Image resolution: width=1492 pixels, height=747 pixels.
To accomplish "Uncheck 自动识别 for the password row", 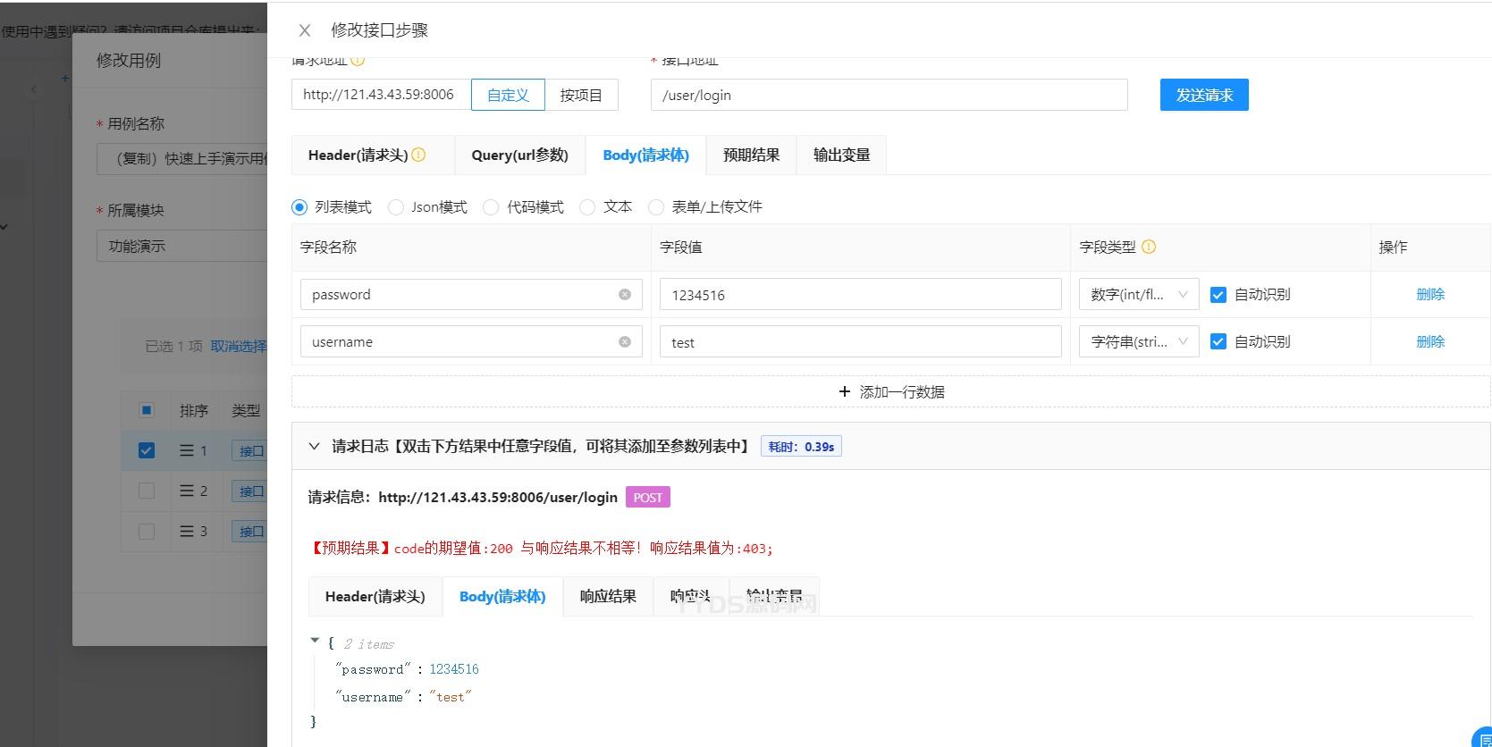I will (1218, 295).
